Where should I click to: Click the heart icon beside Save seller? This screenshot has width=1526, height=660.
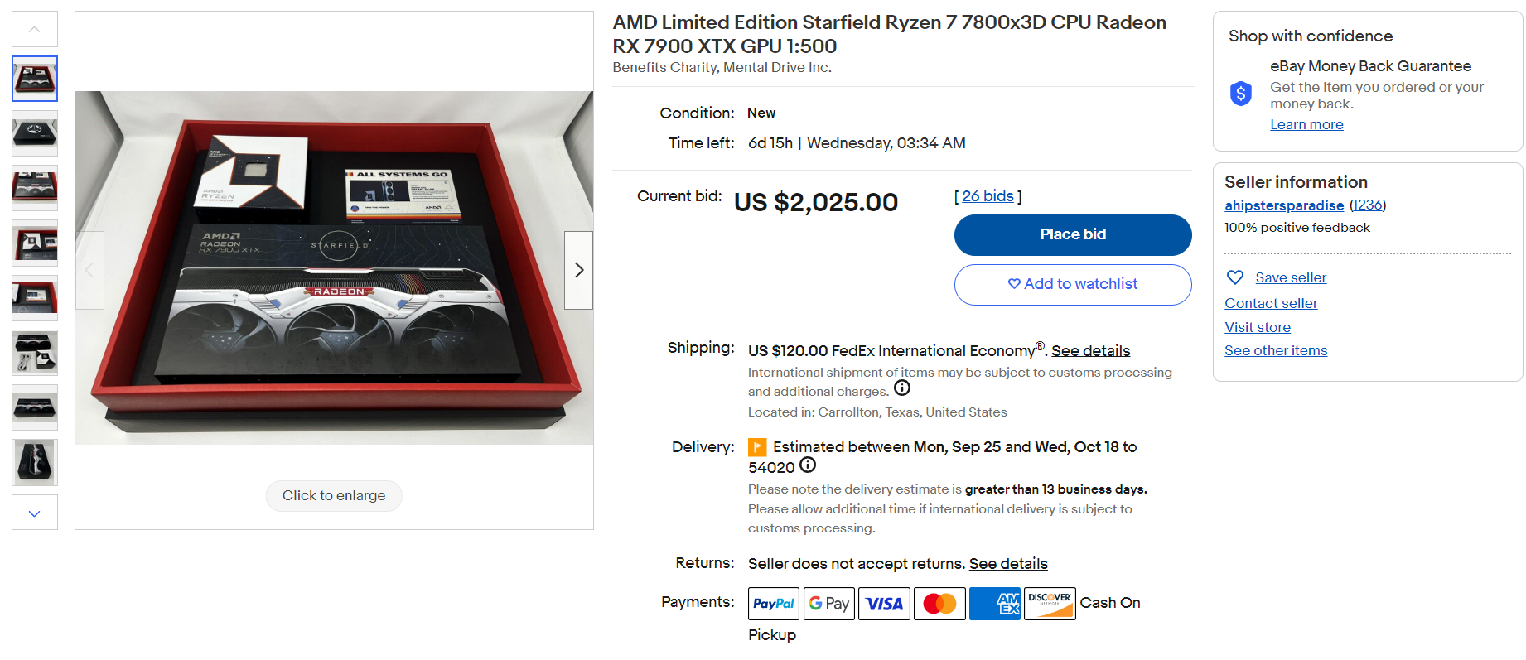(1234, 277)
